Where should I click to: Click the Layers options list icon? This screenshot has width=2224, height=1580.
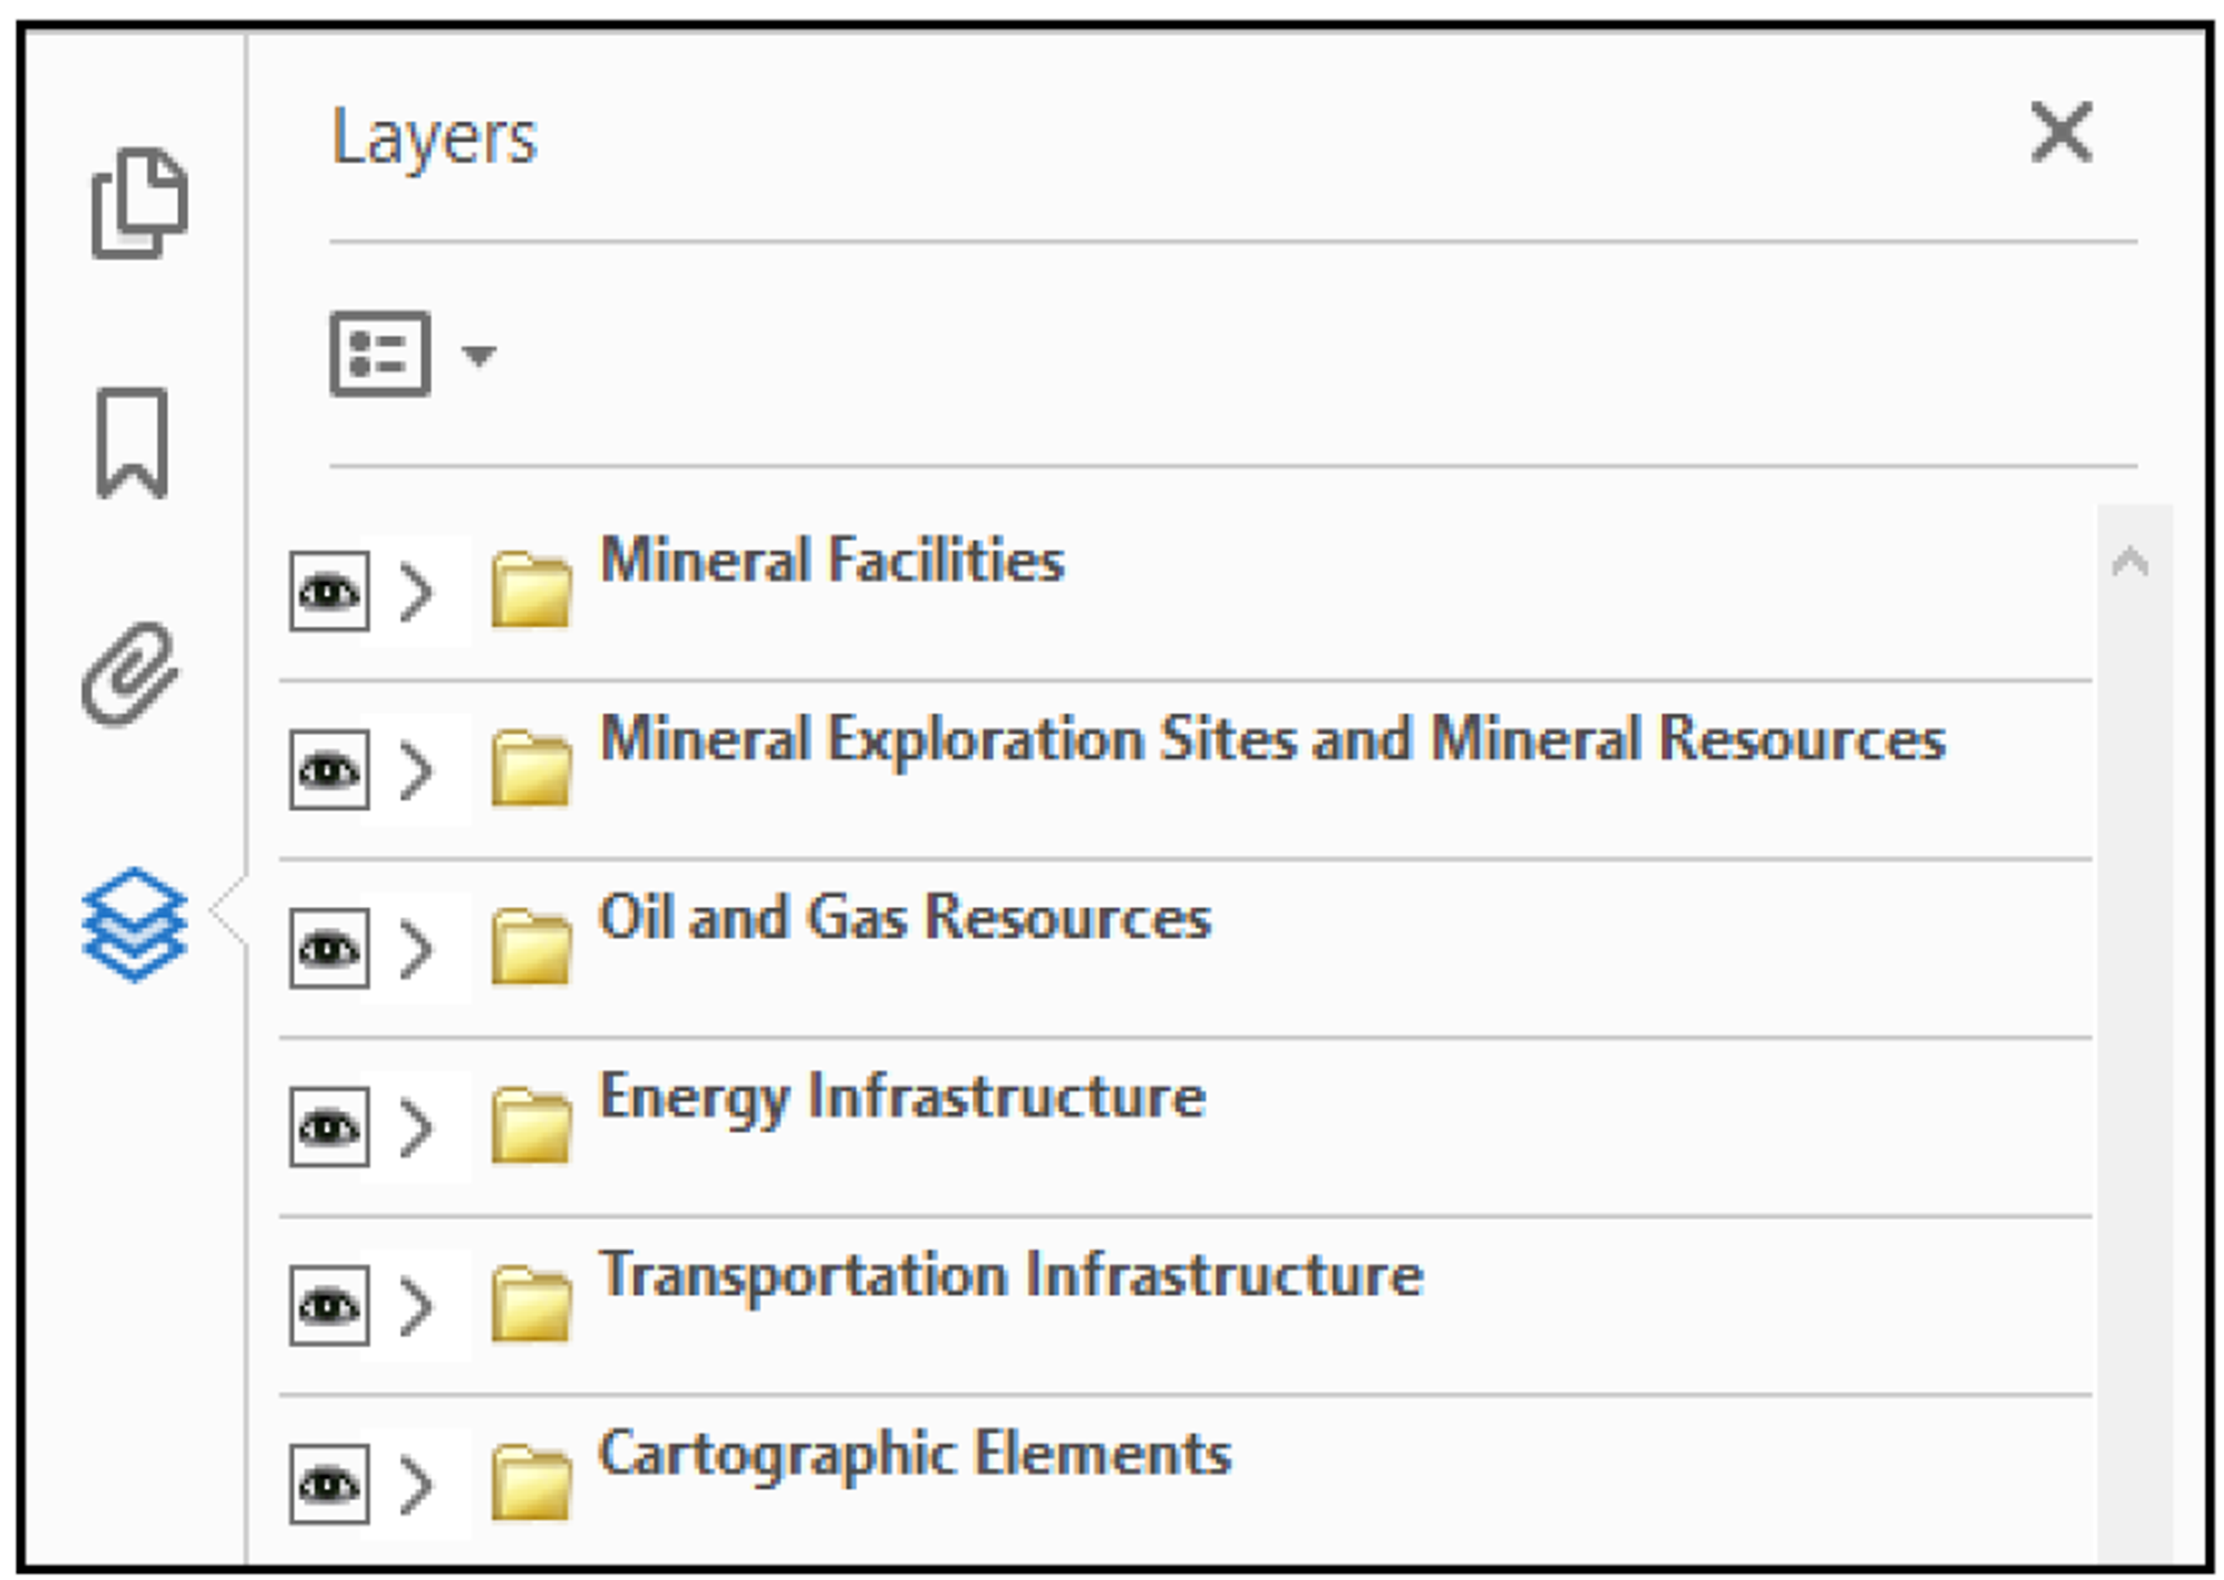point(380,354)
